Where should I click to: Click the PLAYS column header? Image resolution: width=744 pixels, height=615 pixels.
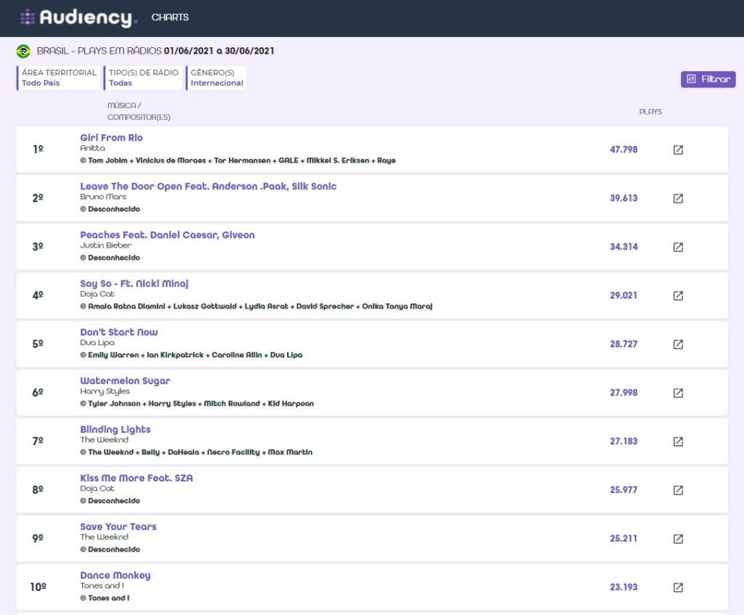pyautogui.click(x=650, y=112)
